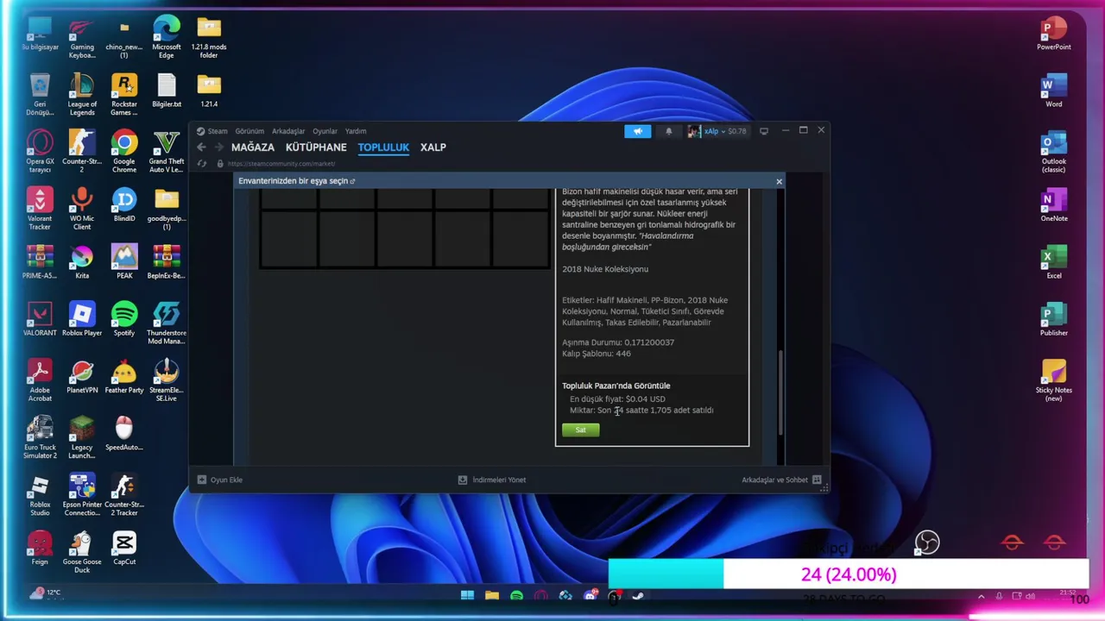The width and height of the screenshot is (1105, 621).
Task: Open the Steam menu
Action: (x=212, y=131)
